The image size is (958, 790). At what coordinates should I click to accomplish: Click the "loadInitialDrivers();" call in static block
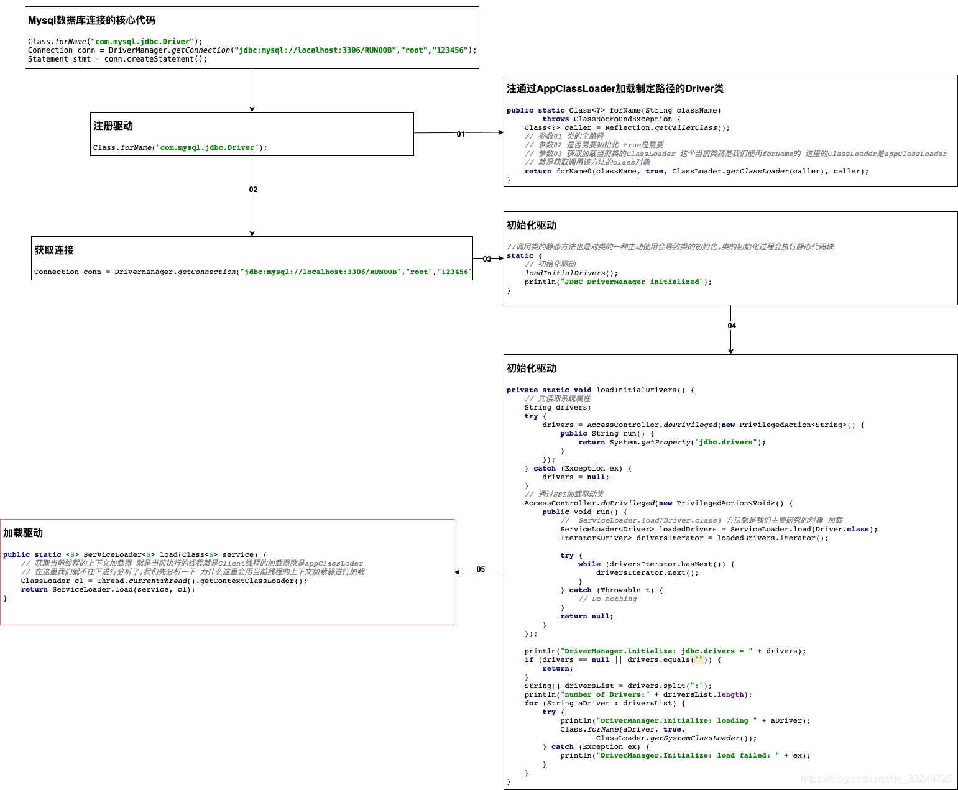click(571, 273)
